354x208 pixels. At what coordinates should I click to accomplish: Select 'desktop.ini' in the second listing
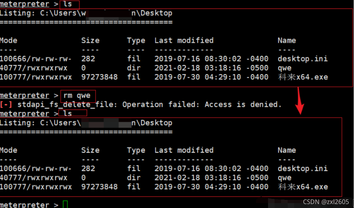(x=303, y=169)
